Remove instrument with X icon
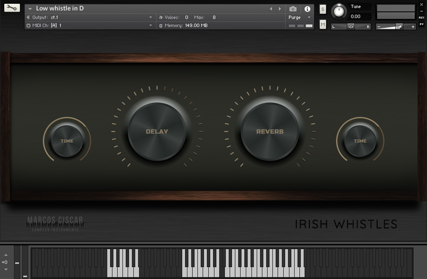The height and width of the screenshot is (279, 427). click(421, 5)
